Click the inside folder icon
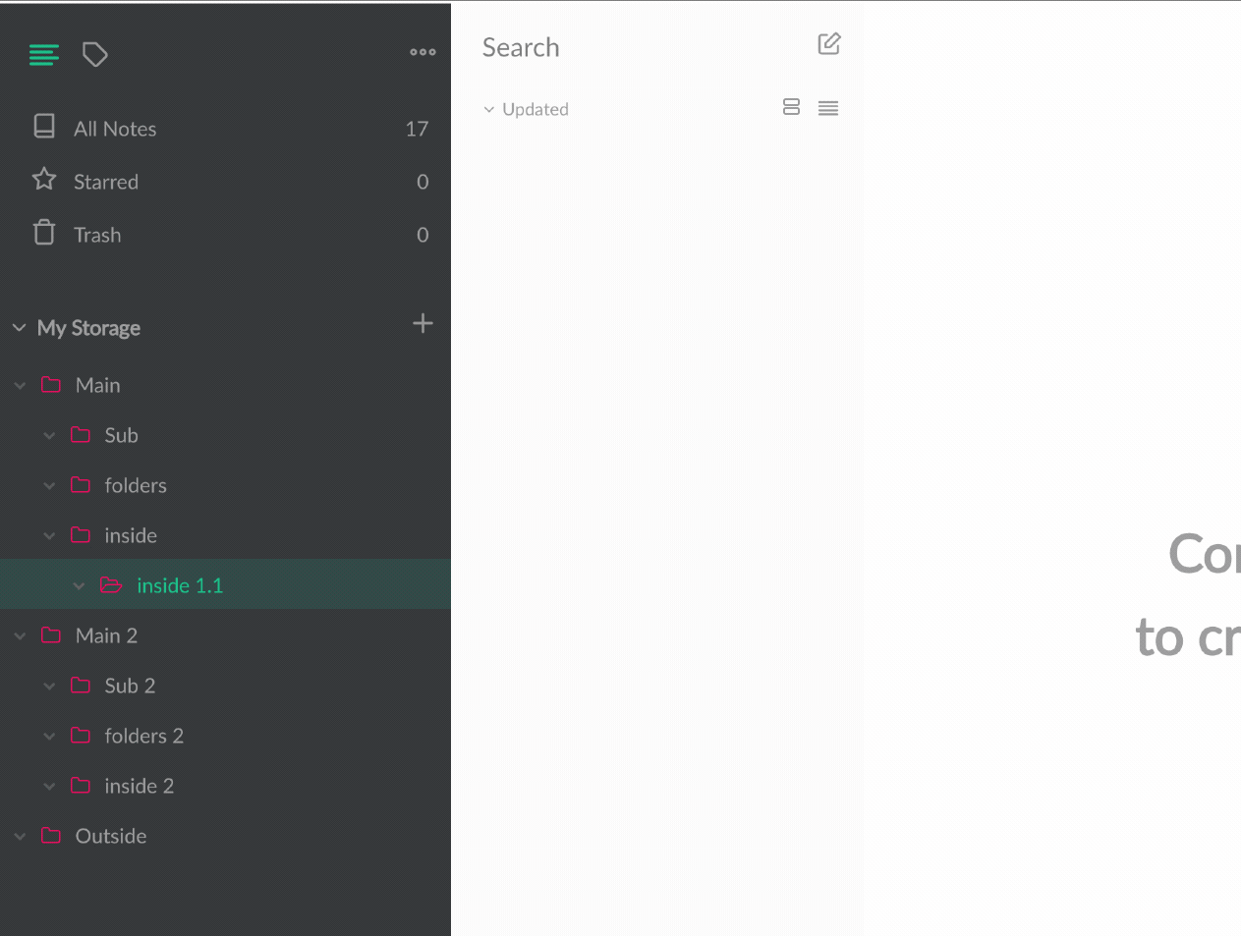The width and height of the screenshot is (1241, 936). (x=81, y=535)
